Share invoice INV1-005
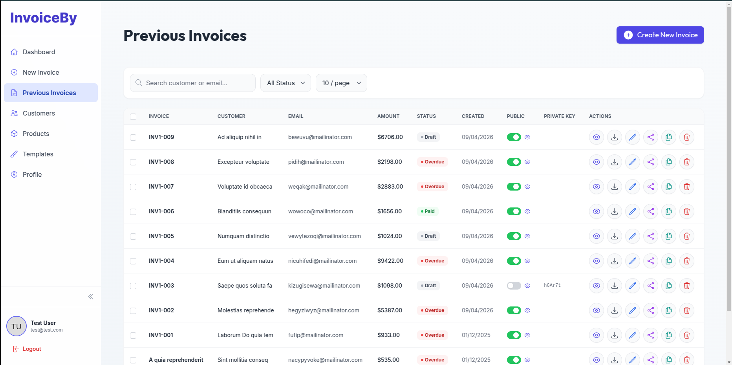The height and width of the screenshot is (365, 732). pyautogui.click(x=651, y=236)
